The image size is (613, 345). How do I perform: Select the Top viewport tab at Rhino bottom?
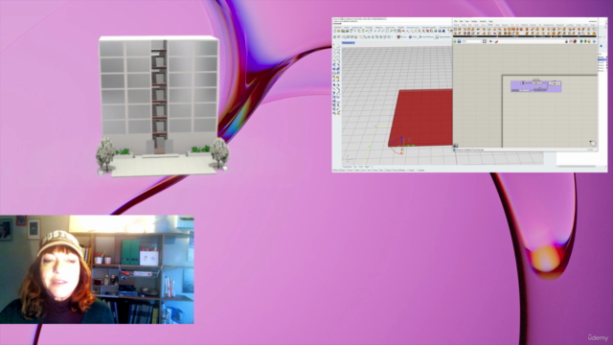click(x=355, y=167)
